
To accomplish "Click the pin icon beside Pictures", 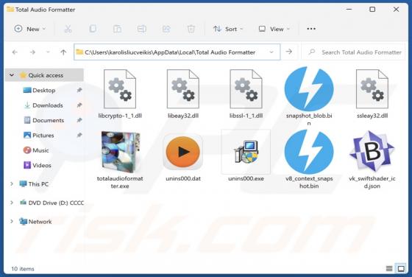I will click(x=79, y=136).
